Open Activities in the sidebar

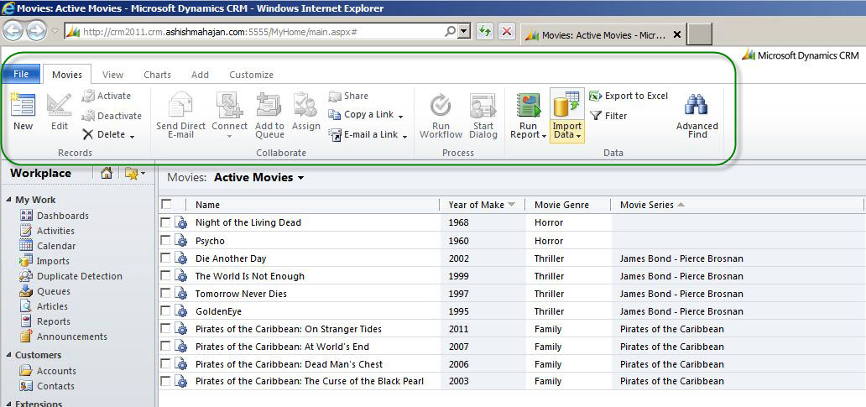[47, 231]
